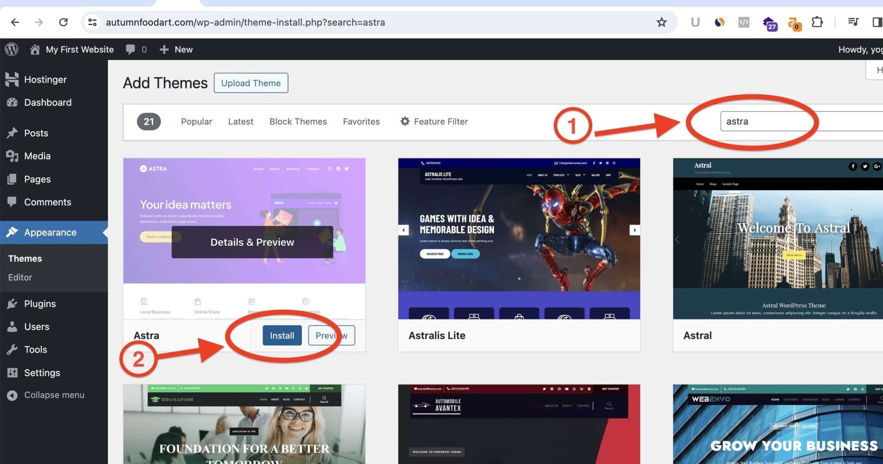Open the Editor submenu item
Image resolution: width=883 pixels, height=464 pixels.
coord(20,277)
